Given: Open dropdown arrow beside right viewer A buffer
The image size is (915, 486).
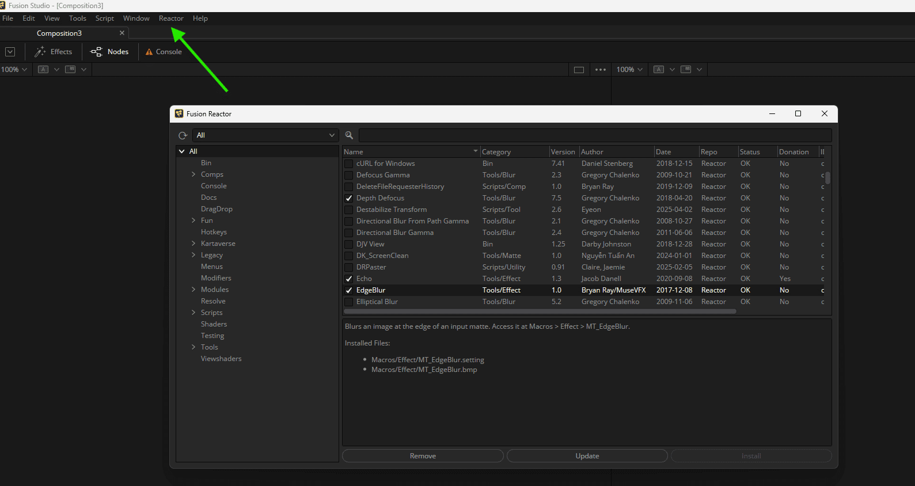Looking at the screenshot, I should click(672, 70).
